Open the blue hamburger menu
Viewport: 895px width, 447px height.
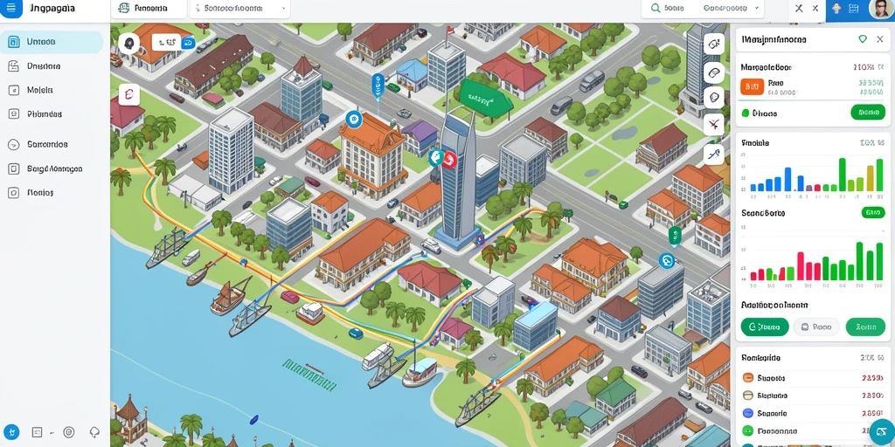click(10, 9)
